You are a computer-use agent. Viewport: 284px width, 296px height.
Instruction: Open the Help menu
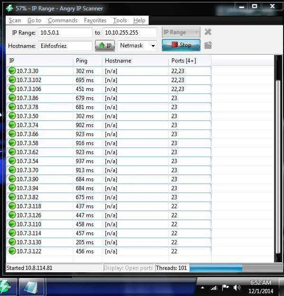pyautogui.click(x=139, y=20)
